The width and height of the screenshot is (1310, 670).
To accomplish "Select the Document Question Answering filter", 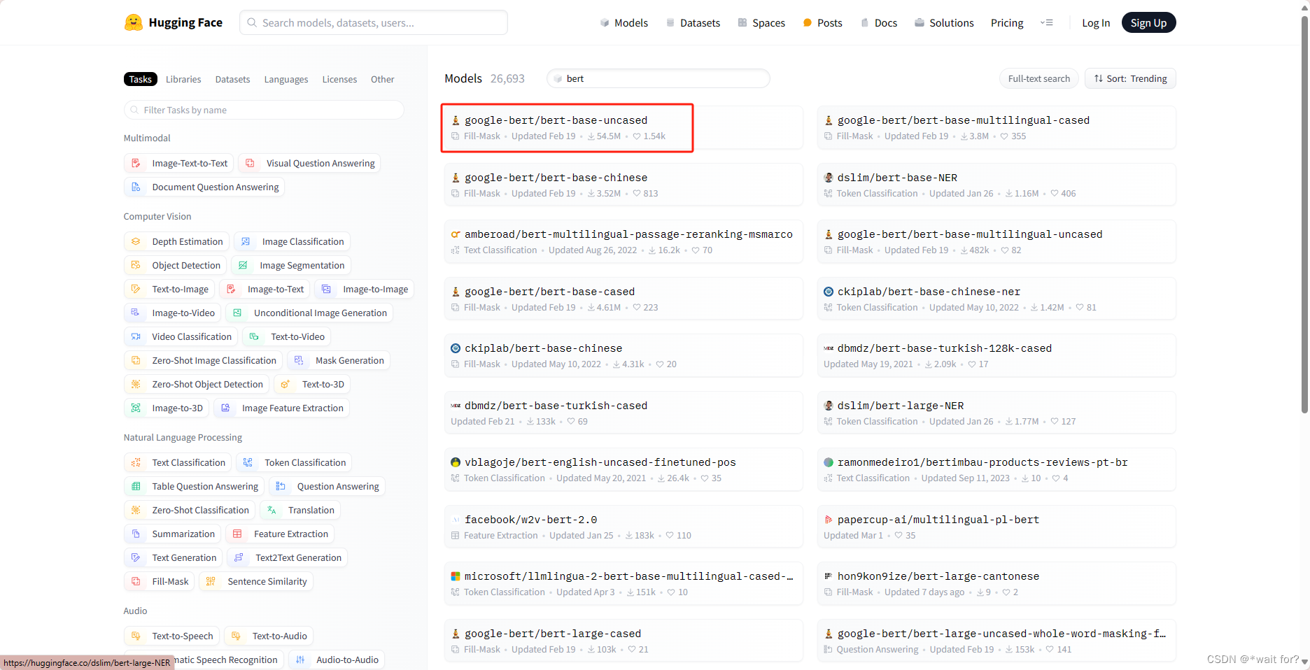I will [204, 187].
